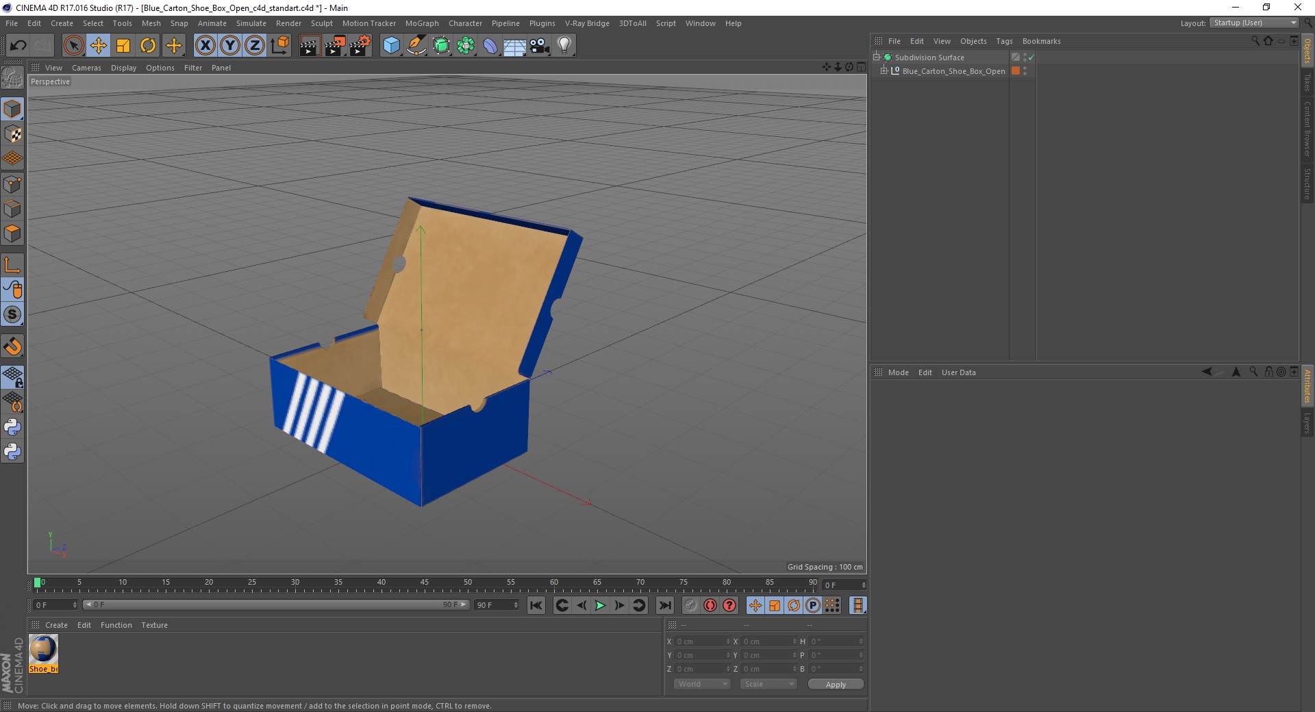Viewport: 1315px width, 712px height.
Task: Open the deformer objects icon
Action: point(490,46)
